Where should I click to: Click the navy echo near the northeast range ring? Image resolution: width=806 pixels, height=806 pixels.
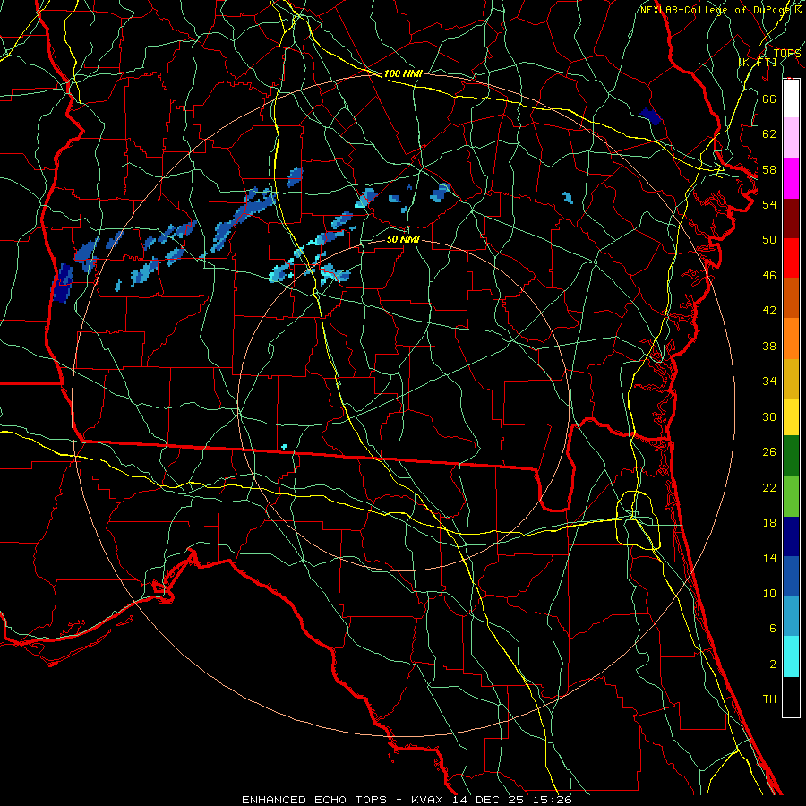point(651,116)
